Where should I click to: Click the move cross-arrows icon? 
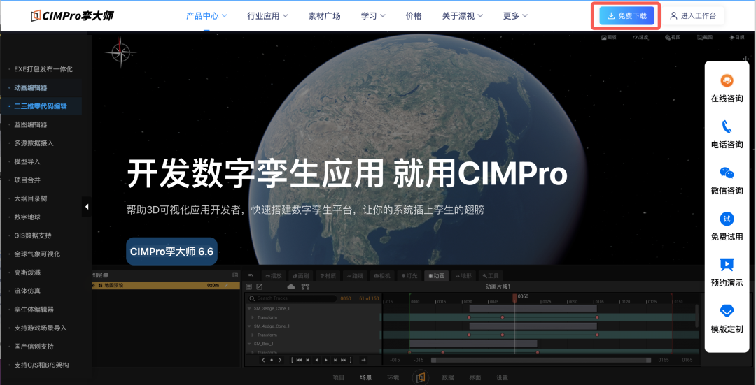click(x=746, y=58)
